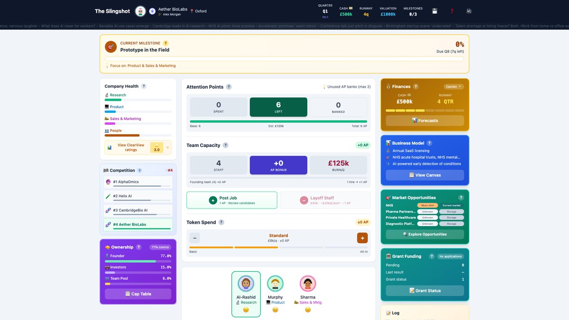This screenshot has height=320, width=569.
Task: Click Layoff Staff button
Action: tap(325, 200)
